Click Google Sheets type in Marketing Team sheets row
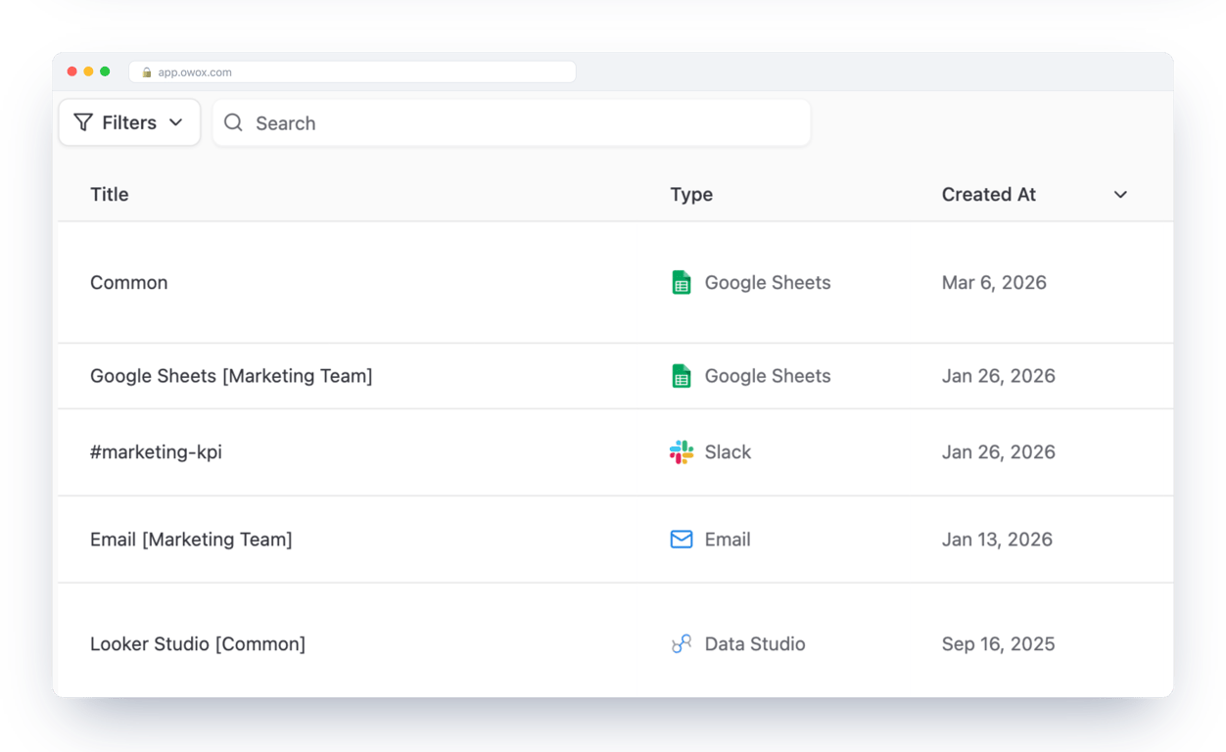The image size is (1226, 752). coord(768,376)
